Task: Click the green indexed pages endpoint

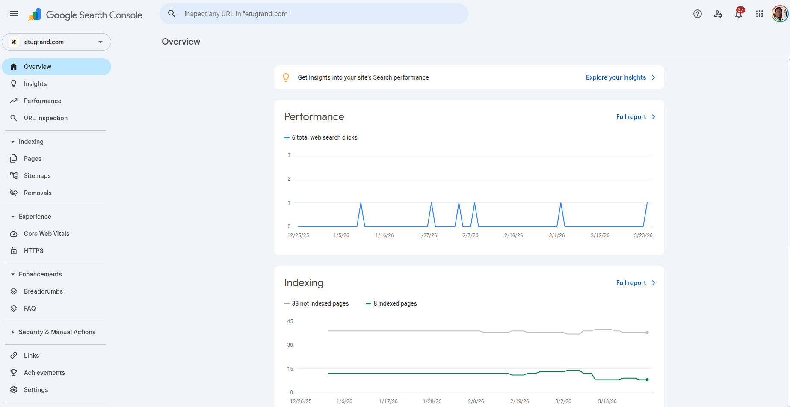Action: point(647,380)
